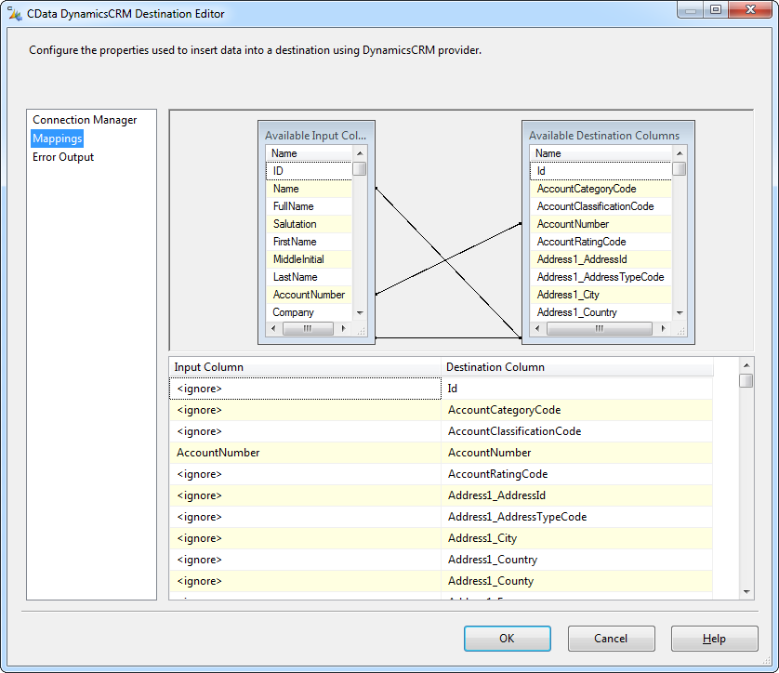Select Connection Manager in the left pane
Screen dimensions: 779x673
tap(83, 119)
